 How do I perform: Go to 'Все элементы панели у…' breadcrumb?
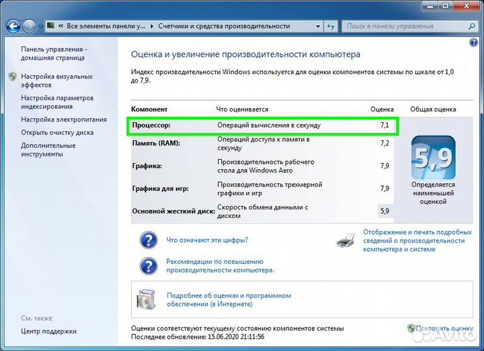click(x=106, y=26)
